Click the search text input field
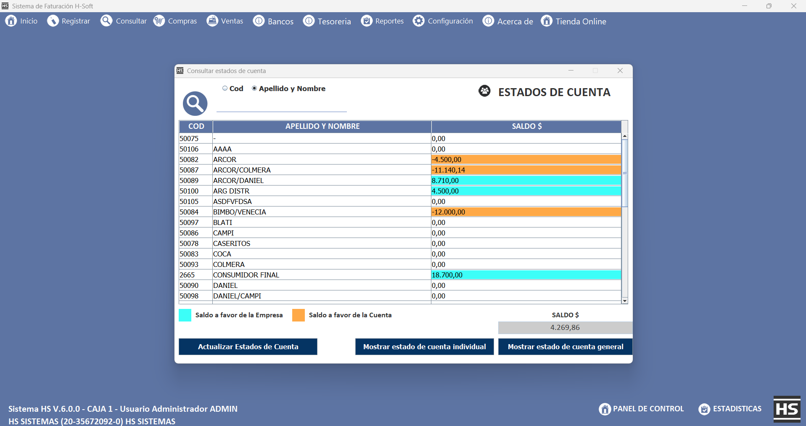This screenshot has height=426, width=806. (x=281, y=106)
